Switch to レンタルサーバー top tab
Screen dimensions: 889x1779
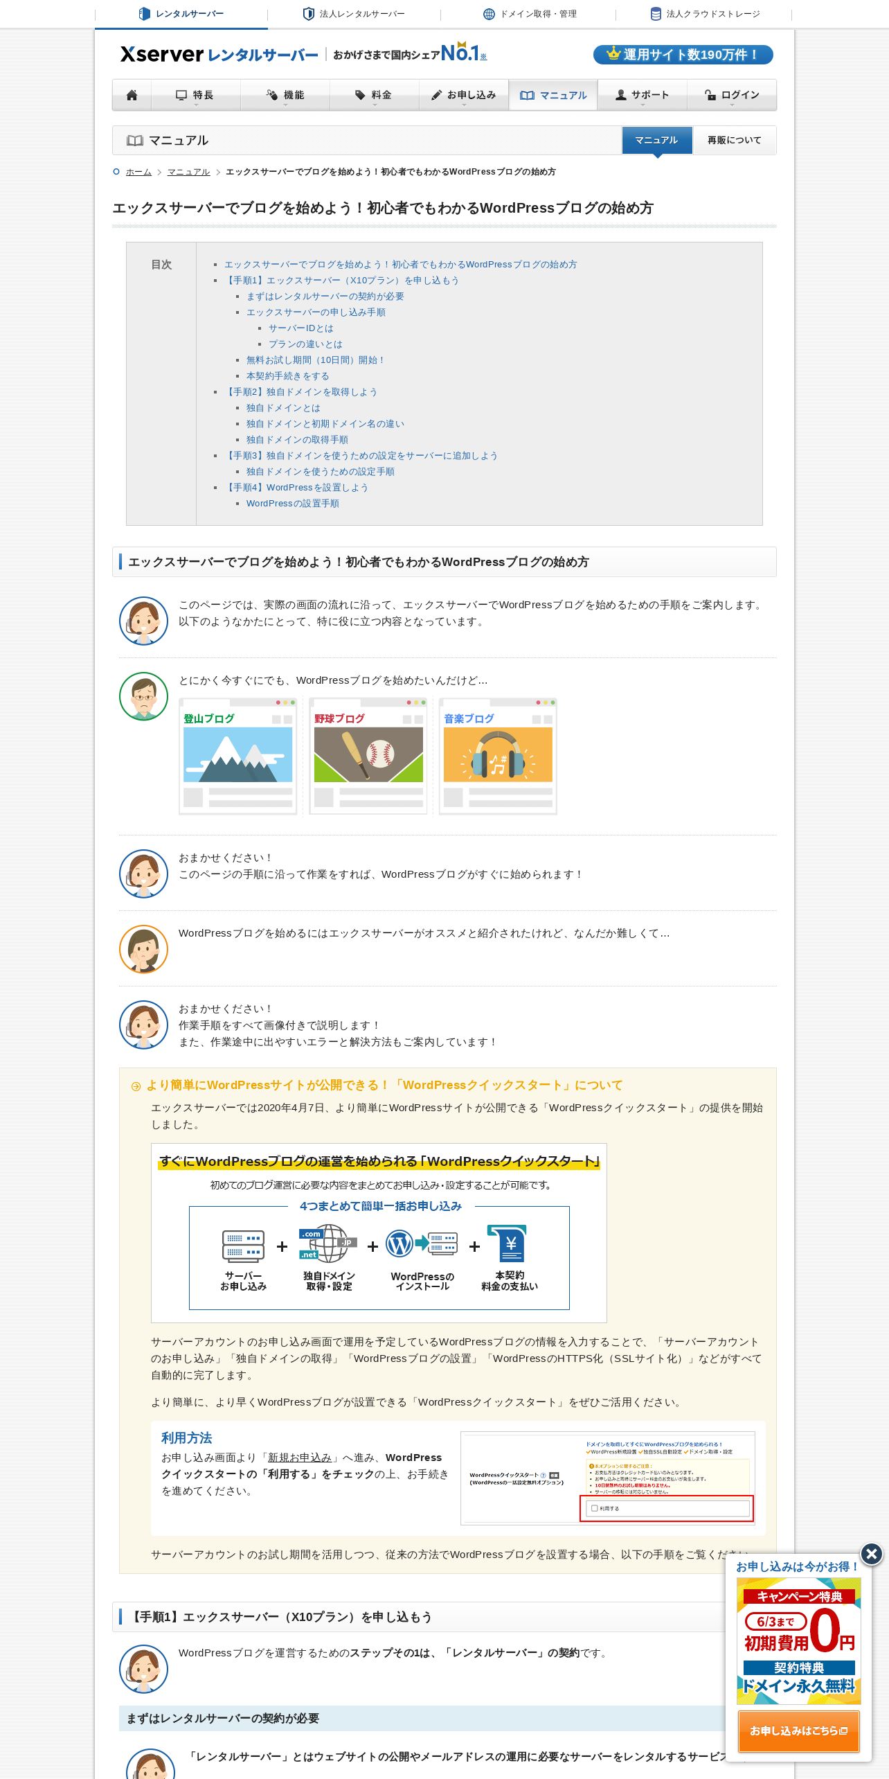tap(181, 14)
